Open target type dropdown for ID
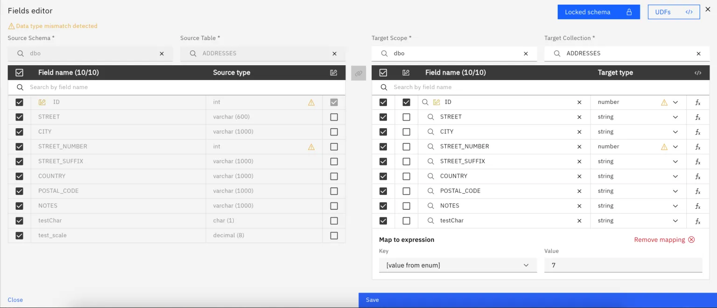 click(x=675, y=103)
